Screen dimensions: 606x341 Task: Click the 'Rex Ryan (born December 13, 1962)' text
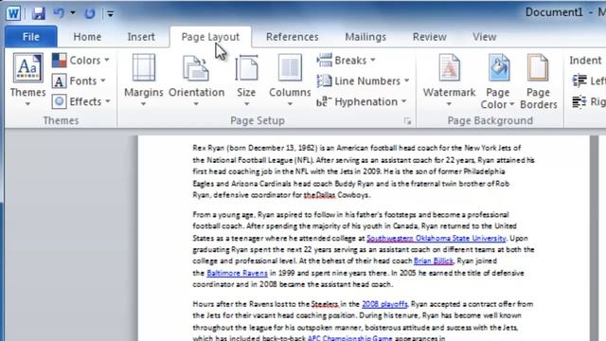[255, 148]
